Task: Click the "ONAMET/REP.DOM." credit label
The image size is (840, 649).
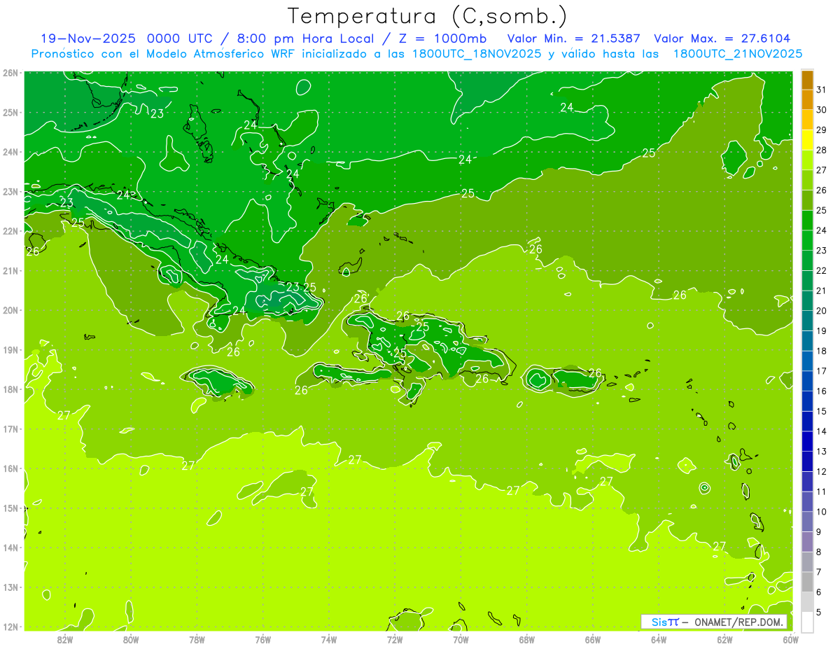Action: coord(739,622)
